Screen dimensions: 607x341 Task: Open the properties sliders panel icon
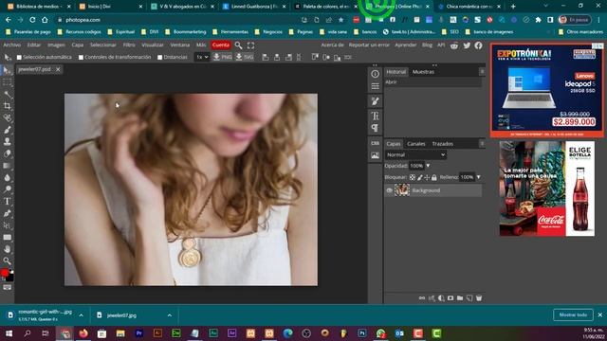tap(376, 86)
